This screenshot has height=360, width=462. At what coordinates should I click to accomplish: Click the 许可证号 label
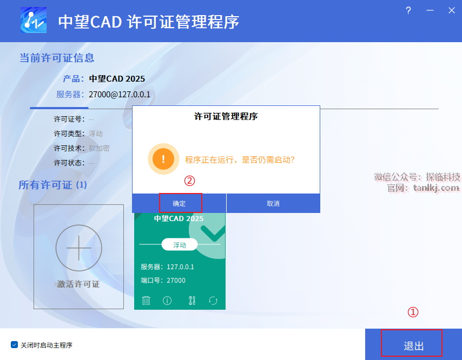(x=69, y=119)
